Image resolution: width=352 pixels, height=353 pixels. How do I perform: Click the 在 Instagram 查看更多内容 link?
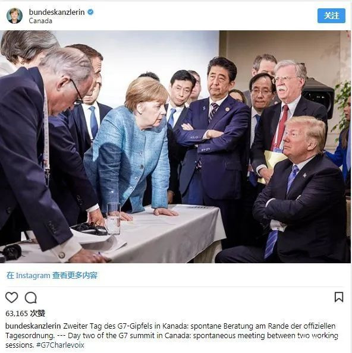tap(52, 275)
